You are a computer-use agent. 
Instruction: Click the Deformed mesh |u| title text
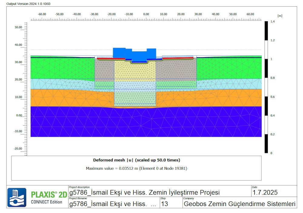(x=136, y=160)
